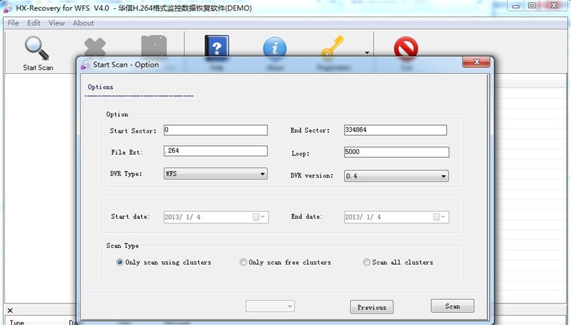Open the arrow beside the key icon
The width and height of the screenshot is (571, 325).
pos(367,53)
